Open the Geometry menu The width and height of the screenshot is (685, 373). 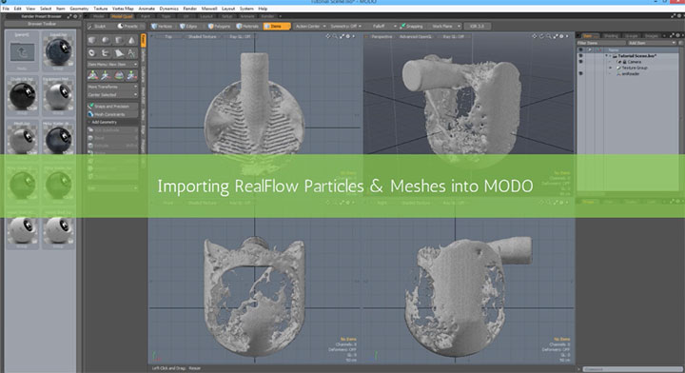(79, 9)
